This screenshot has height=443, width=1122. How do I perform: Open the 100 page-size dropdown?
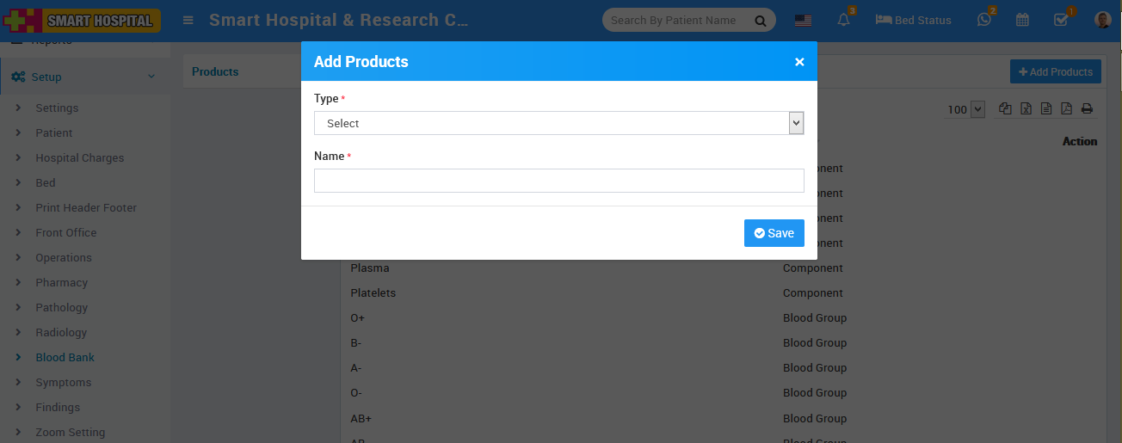(x=965, y=109)
